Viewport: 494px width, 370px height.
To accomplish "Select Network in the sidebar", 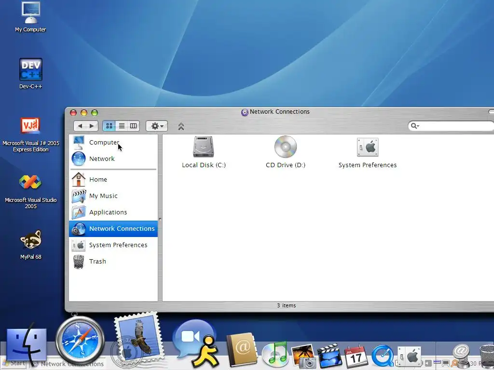I will point(113,159).
